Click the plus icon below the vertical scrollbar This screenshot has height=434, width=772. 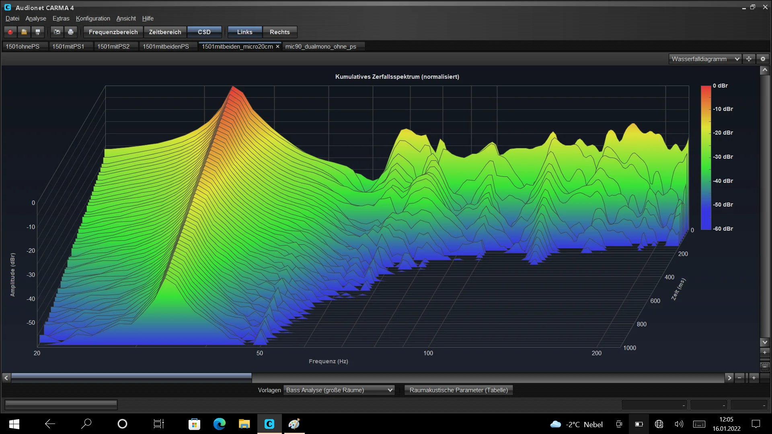tap(765, 352)
